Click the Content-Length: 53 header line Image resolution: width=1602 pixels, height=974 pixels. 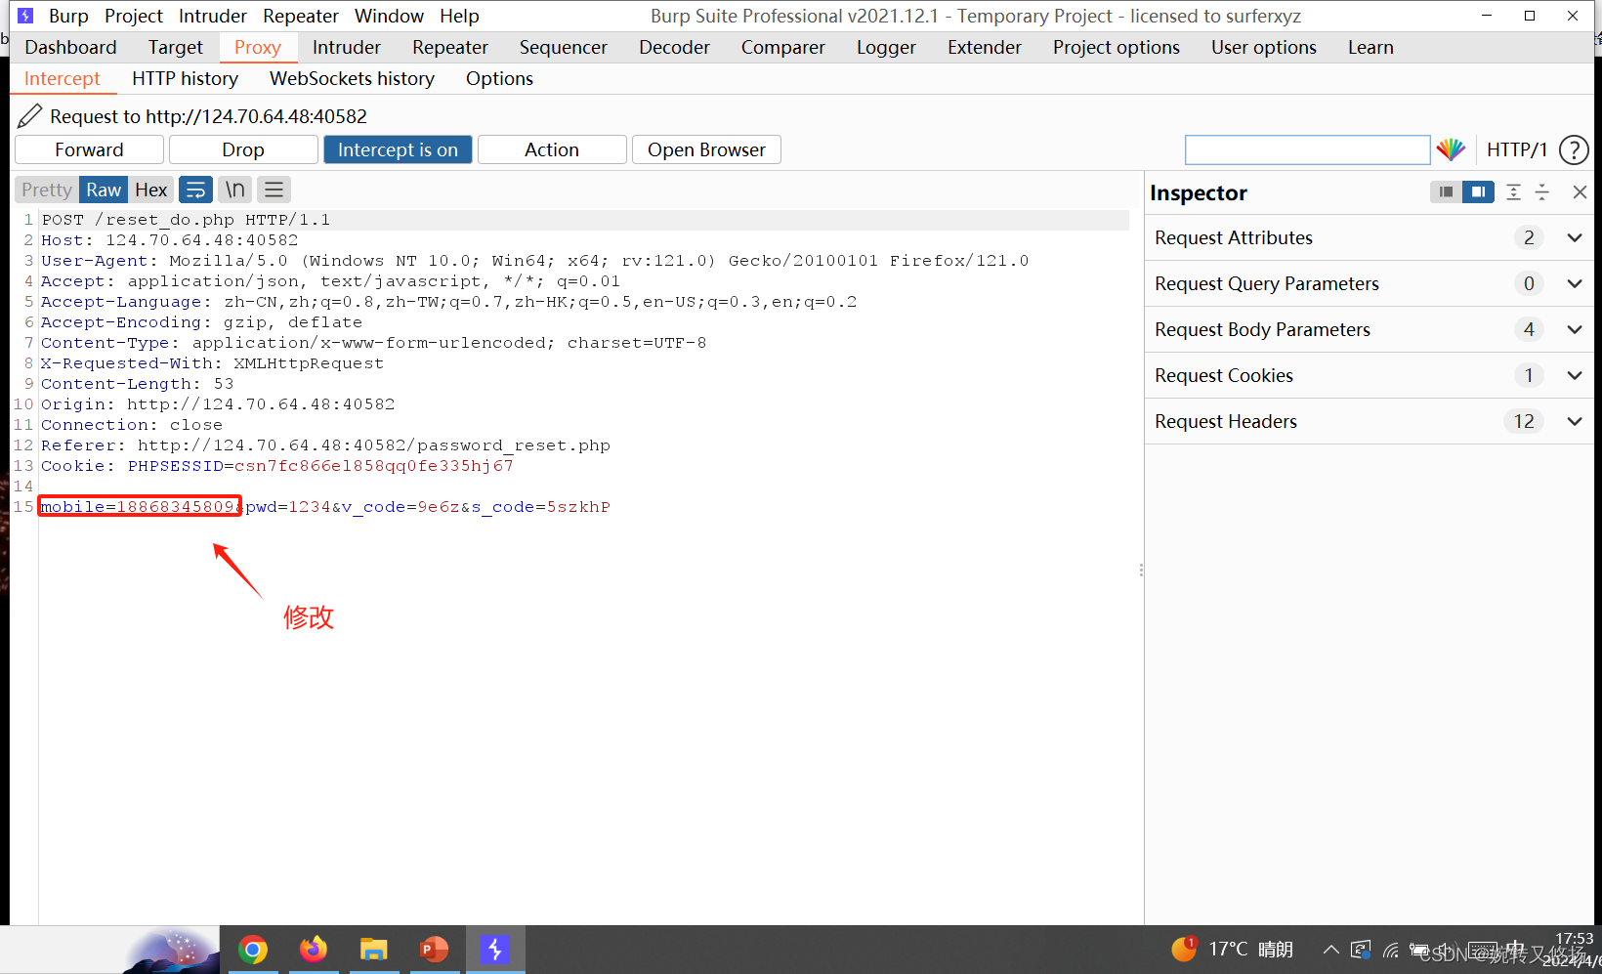(x=138, y=384)
